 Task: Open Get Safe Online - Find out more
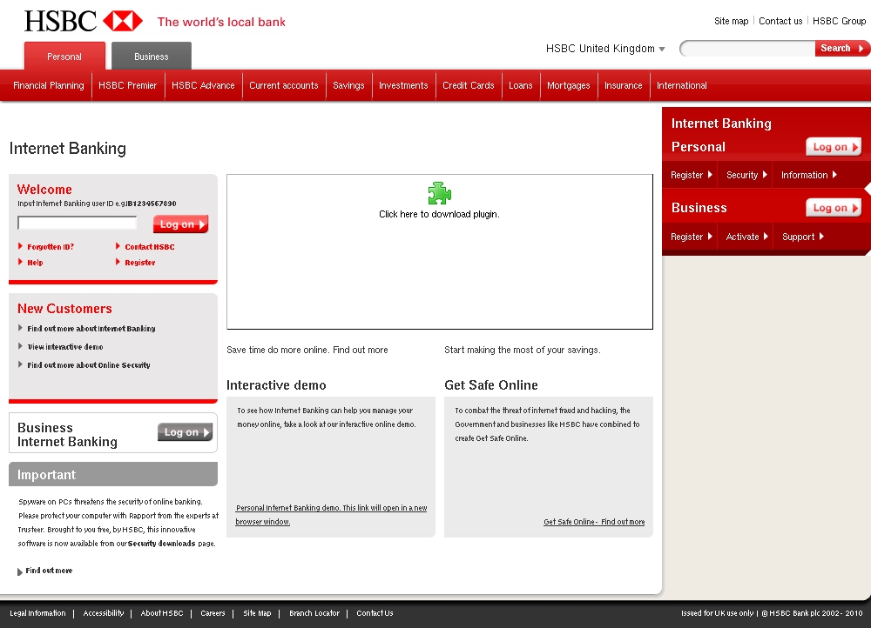pos(594,522)
